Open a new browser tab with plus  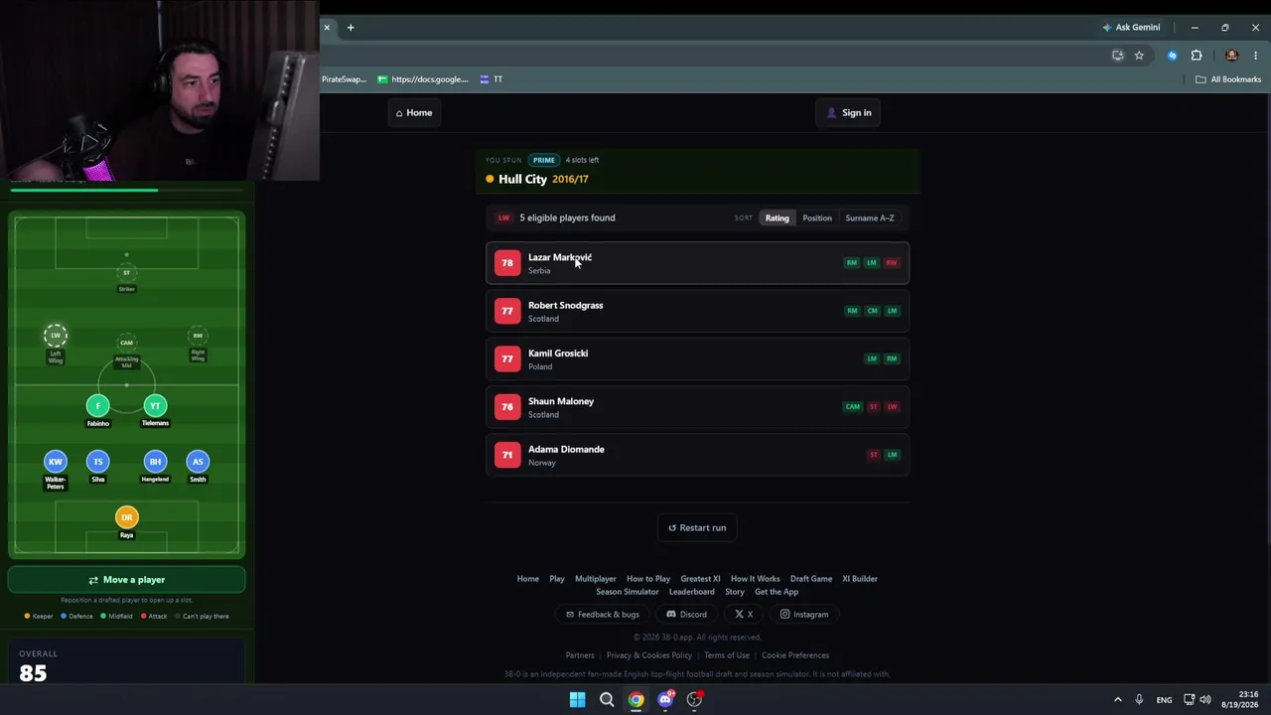[351, 28]
